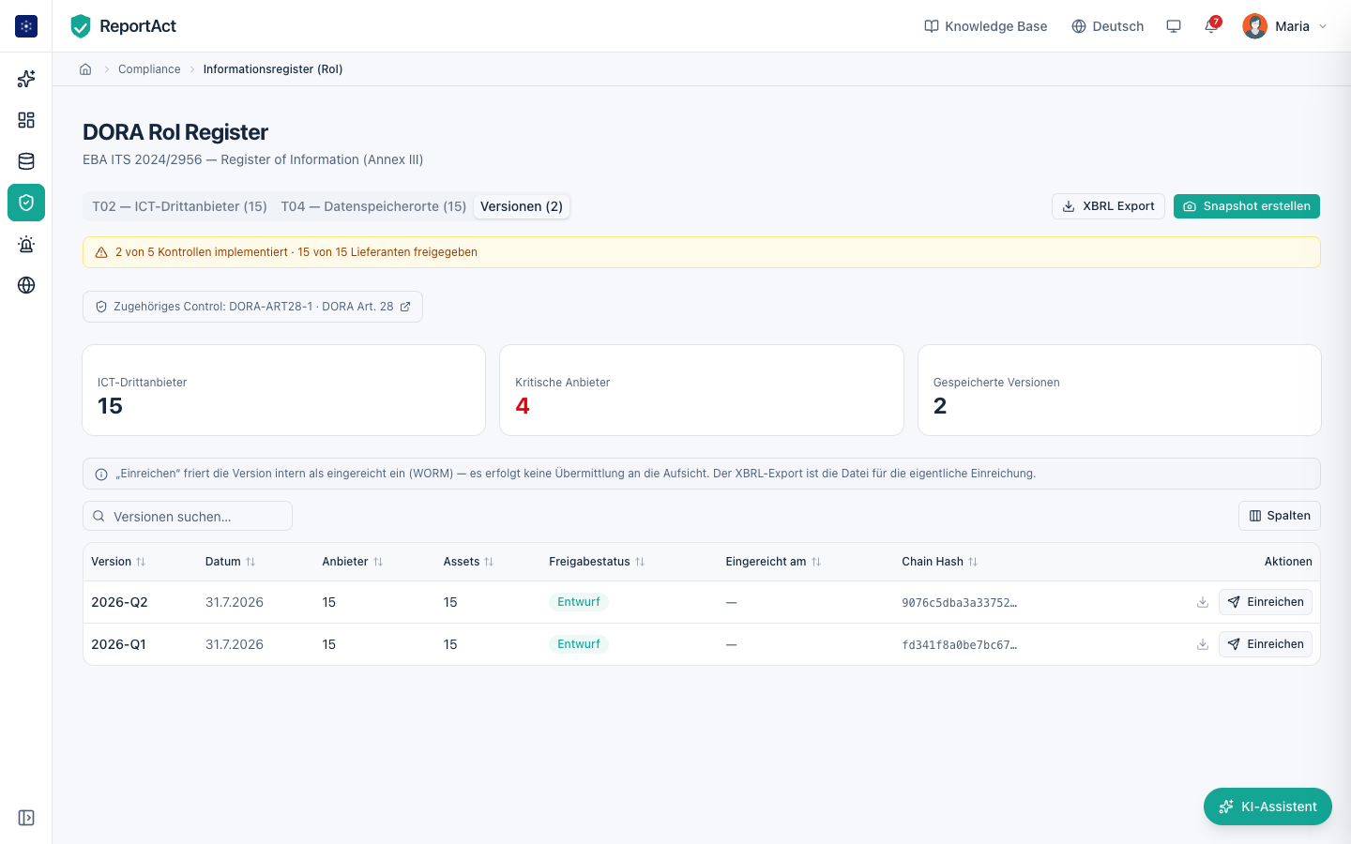Screen dimensions: 1351x844
Task: Sort table by Assets column
Action: 468,562
